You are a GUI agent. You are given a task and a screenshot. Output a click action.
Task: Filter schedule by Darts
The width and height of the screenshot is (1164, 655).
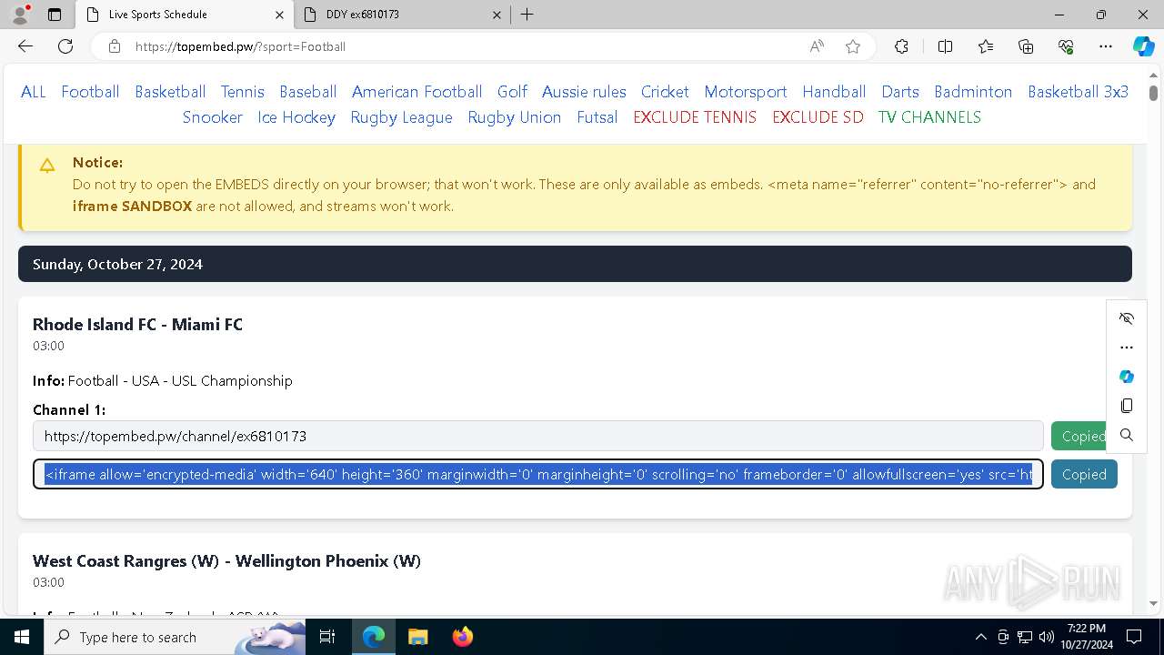[x=900, y=92]
